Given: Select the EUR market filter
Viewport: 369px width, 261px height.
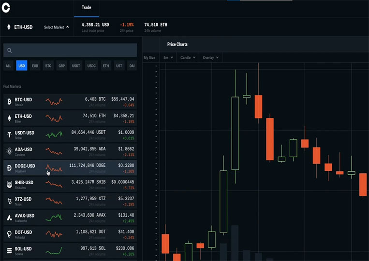Looking at the screenshot, I should click(x=35, y=66).
